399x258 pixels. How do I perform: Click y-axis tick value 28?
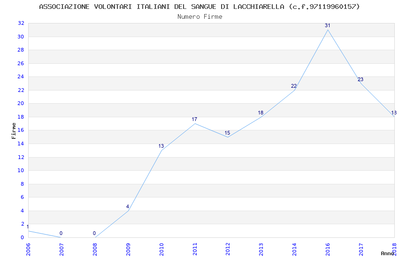(21, 50)
